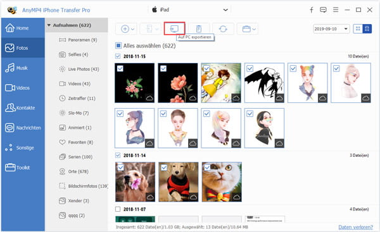Click cloud icon on pink flowers photo

pos(149,98)
